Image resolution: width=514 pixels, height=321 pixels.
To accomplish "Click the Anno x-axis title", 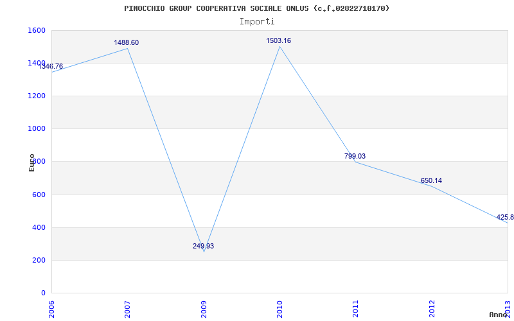I will (x=498, y=315).
